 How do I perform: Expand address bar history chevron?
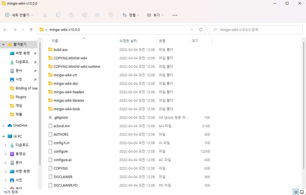(x=192, y=30)
